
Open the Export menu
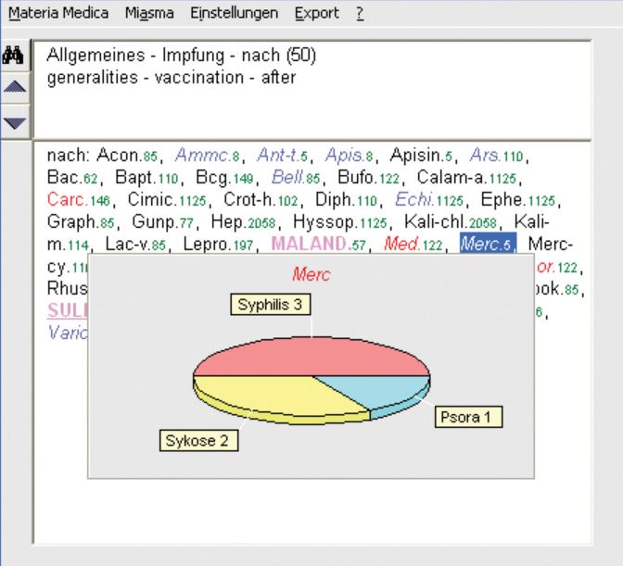316,15
